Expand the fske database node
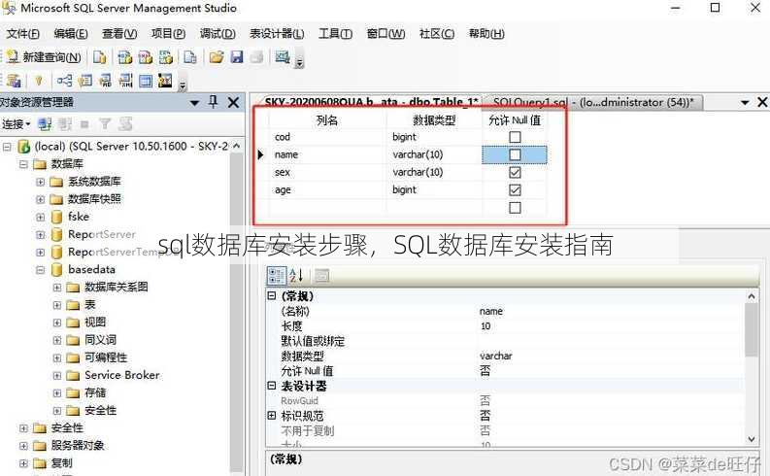 point(40,218)
